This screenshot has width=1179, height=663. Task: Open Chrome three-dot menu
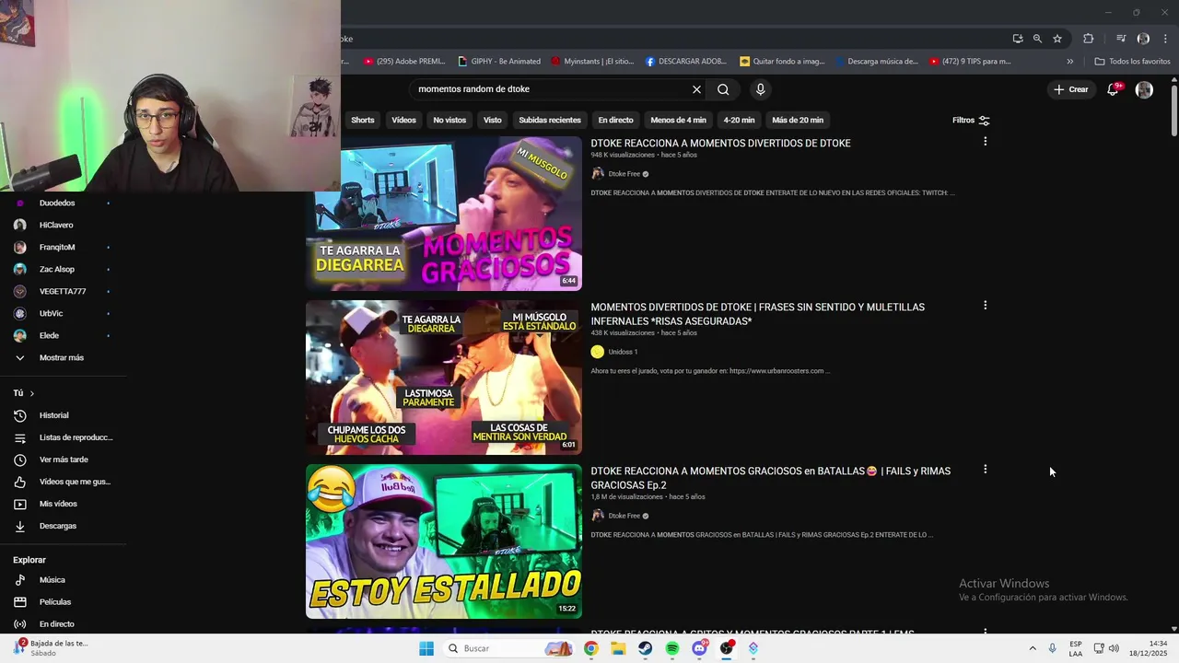click(x=1165, y=39)
